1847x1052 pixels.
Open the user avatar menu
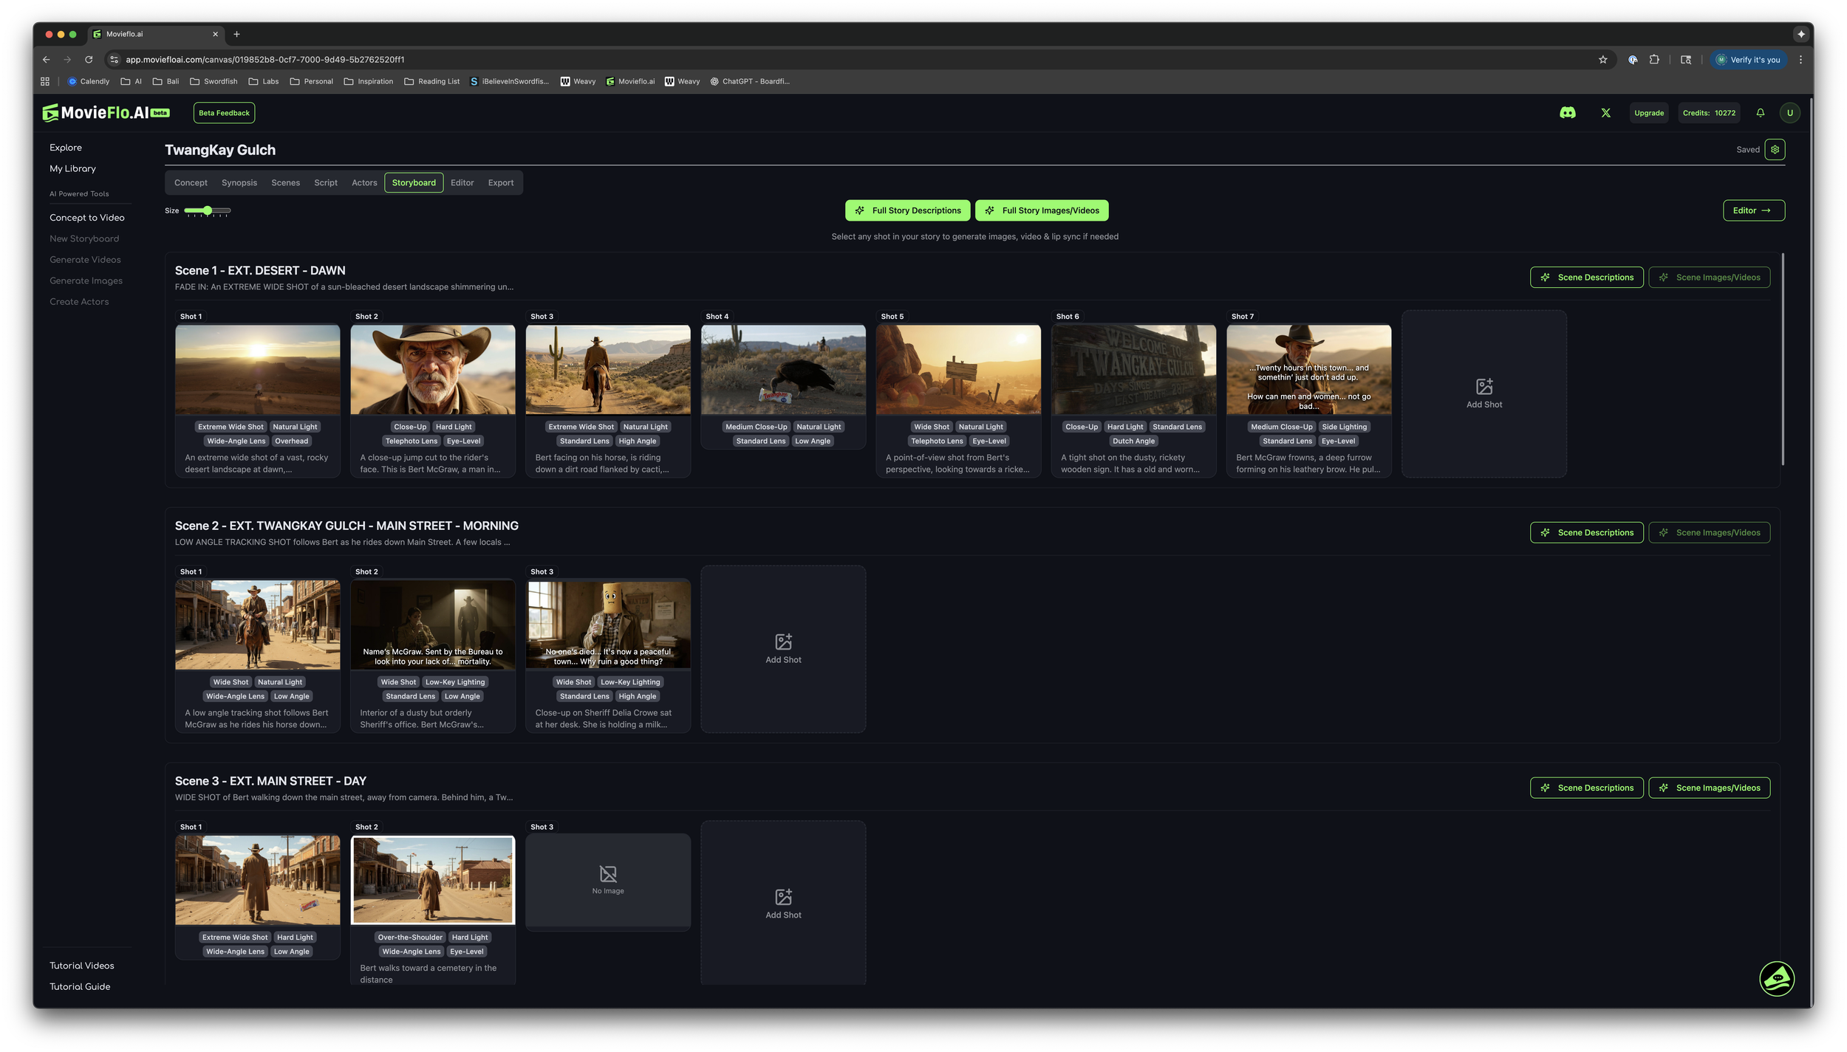[x=1789, y=113]
